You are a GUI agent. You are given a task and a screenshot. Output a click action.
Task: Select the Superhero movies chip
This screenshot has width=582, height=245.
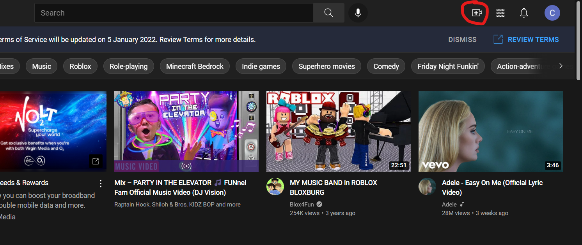click(327, 66)
